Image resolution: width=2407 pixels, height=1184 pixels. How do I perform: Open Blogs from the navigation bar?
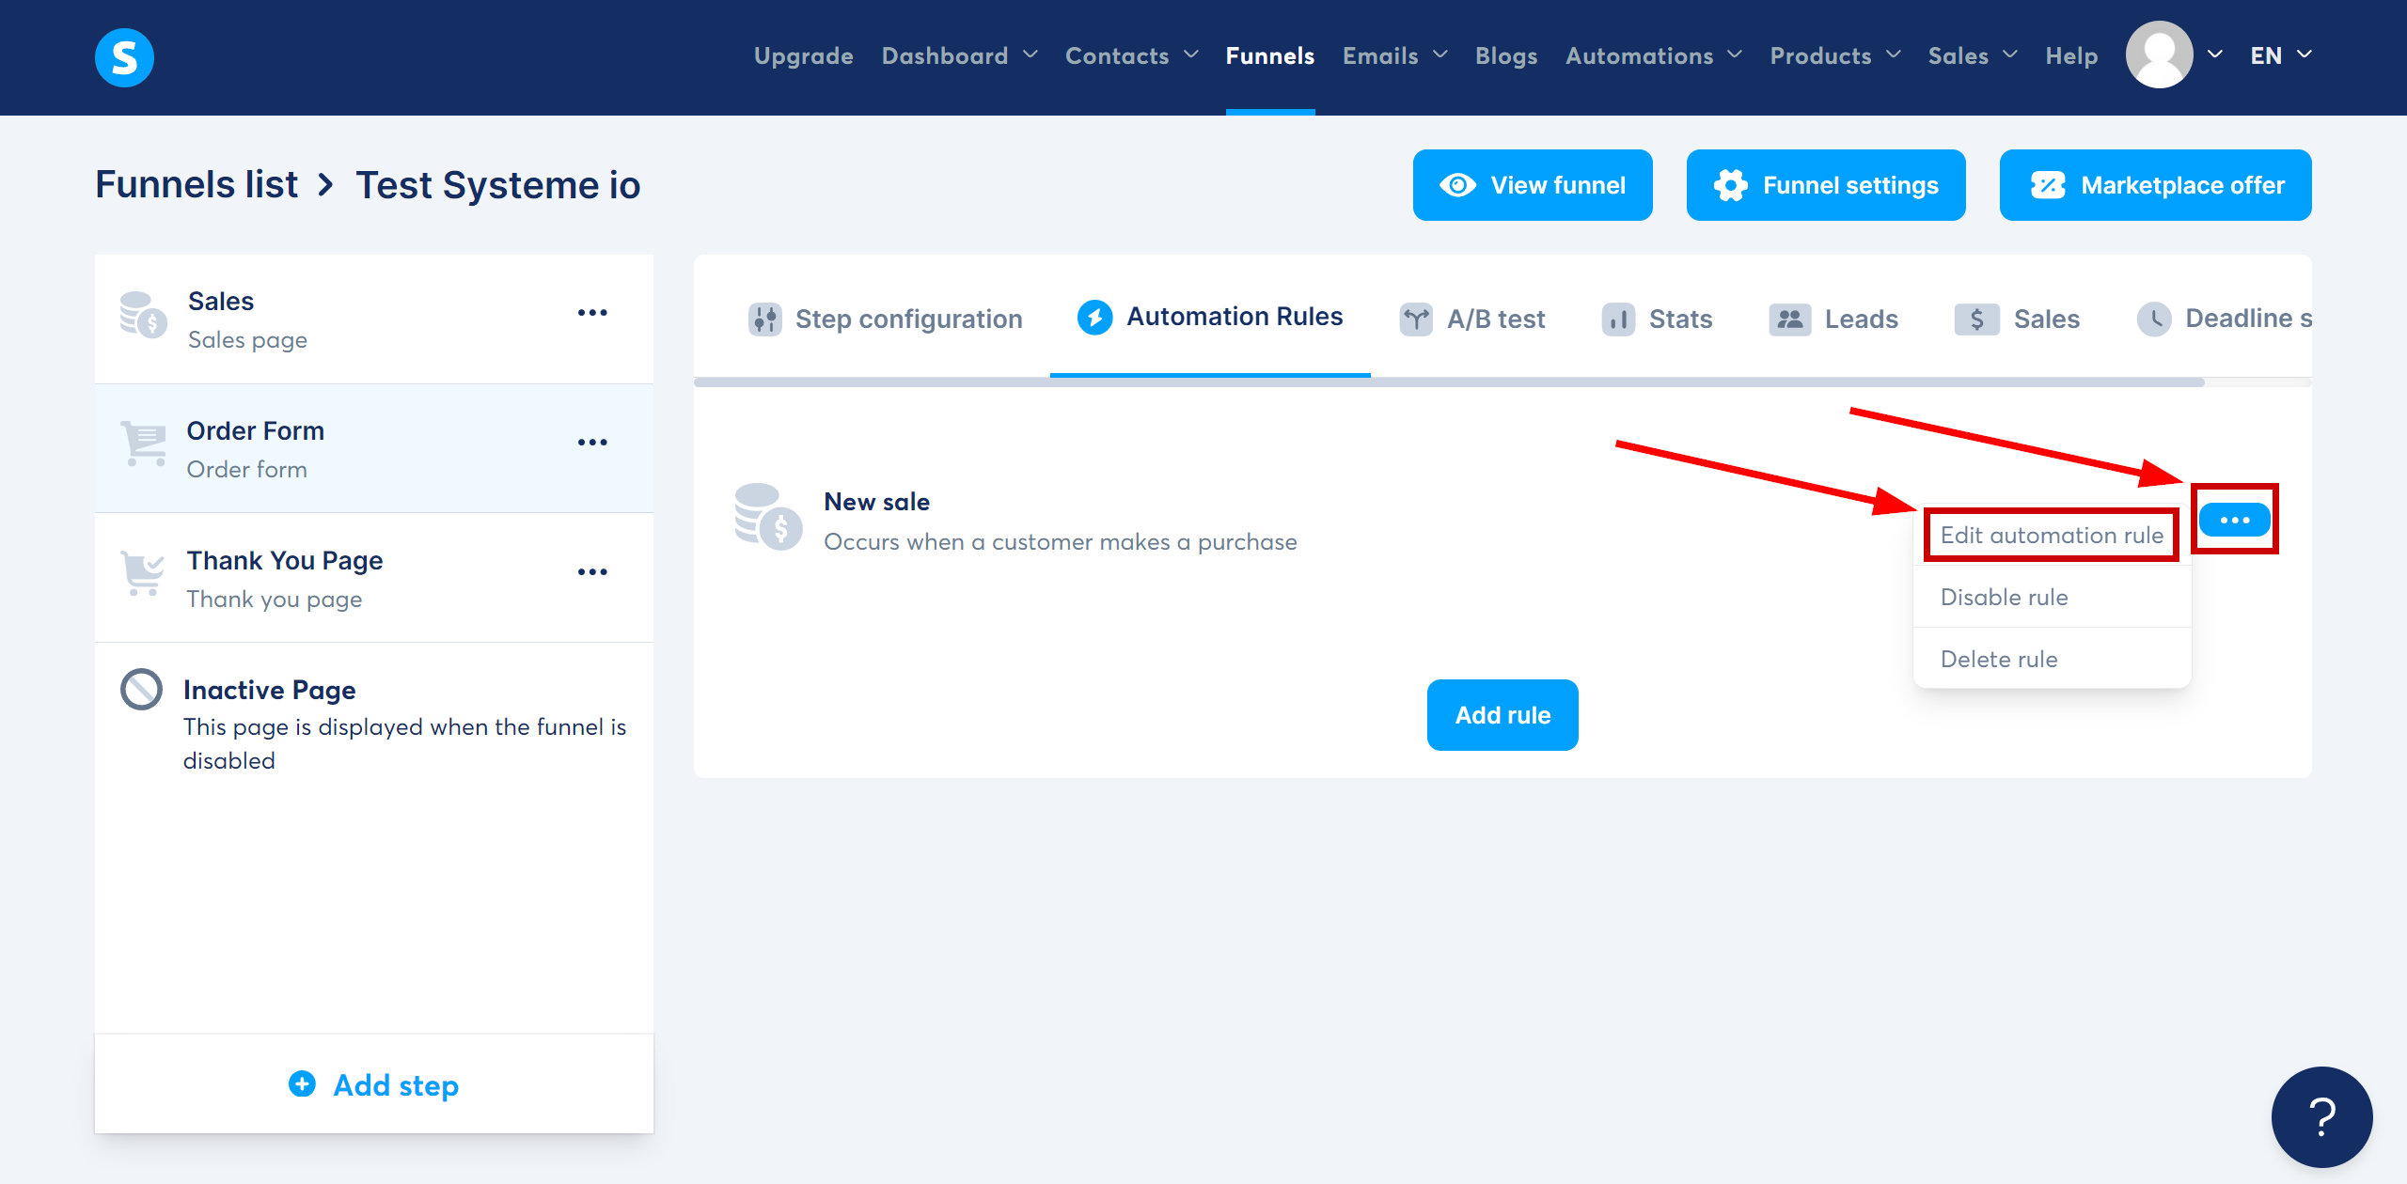click(1506, 55)
